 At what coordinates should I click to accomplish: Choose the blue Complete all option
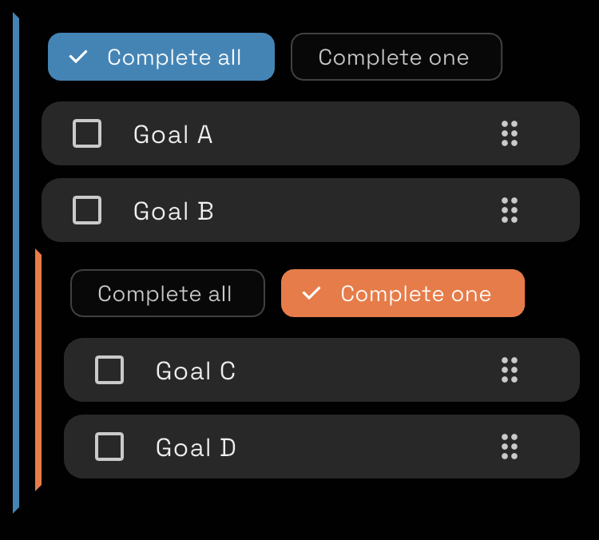pyautogui.click(x=161, y=57)
